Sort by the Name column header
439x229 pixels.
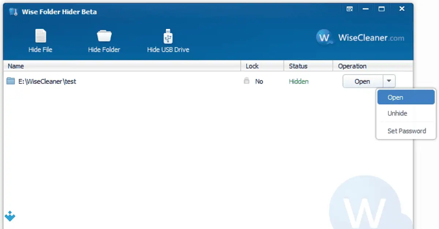pos(16,66)
